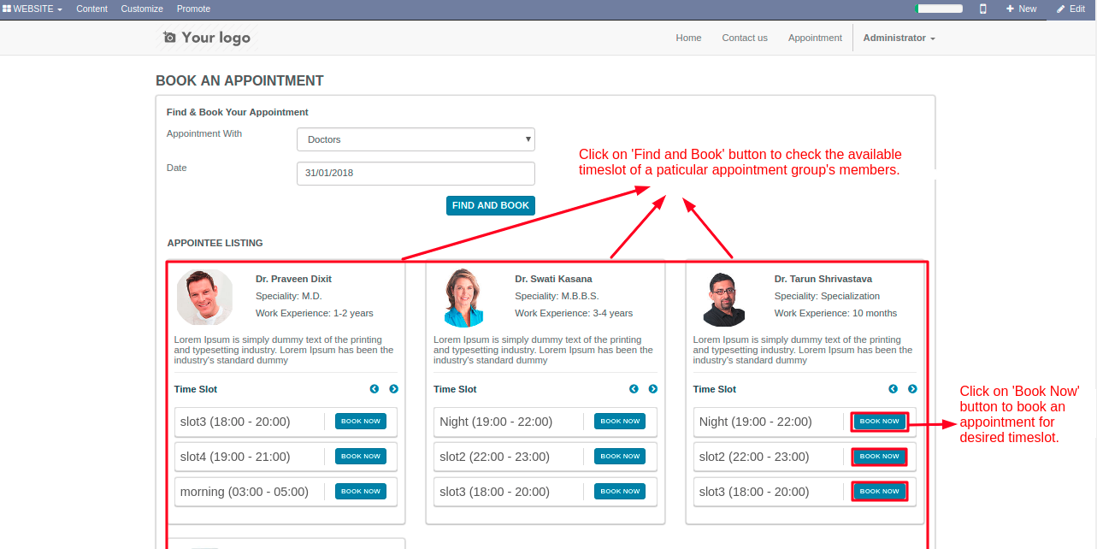Screen dimensions: 1097x549
Task: Click the 'Speciality: M.B.B.S.' text
Action: pos(557,296)
